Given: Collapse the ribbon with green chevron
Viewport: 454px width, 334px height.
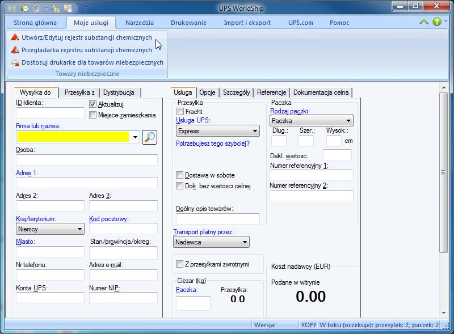Looking at the screenshot, I should click(424, 22).
